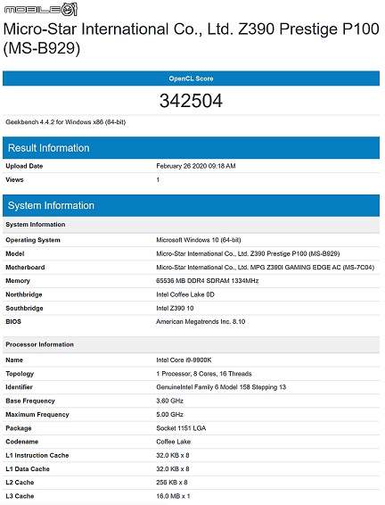385x505 pixels.
Task: Select 256 KB x 8 value
Action: 172,483
